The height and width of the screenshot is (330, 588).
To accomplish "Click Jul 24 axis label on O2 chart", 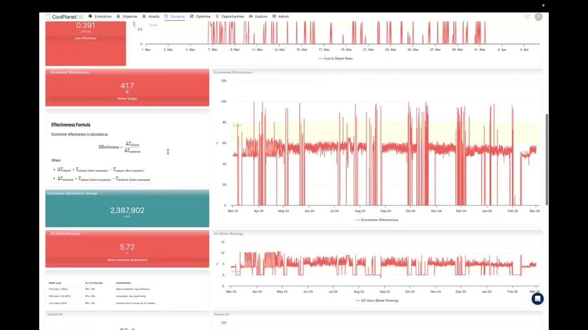I will [x=333, y=291].
